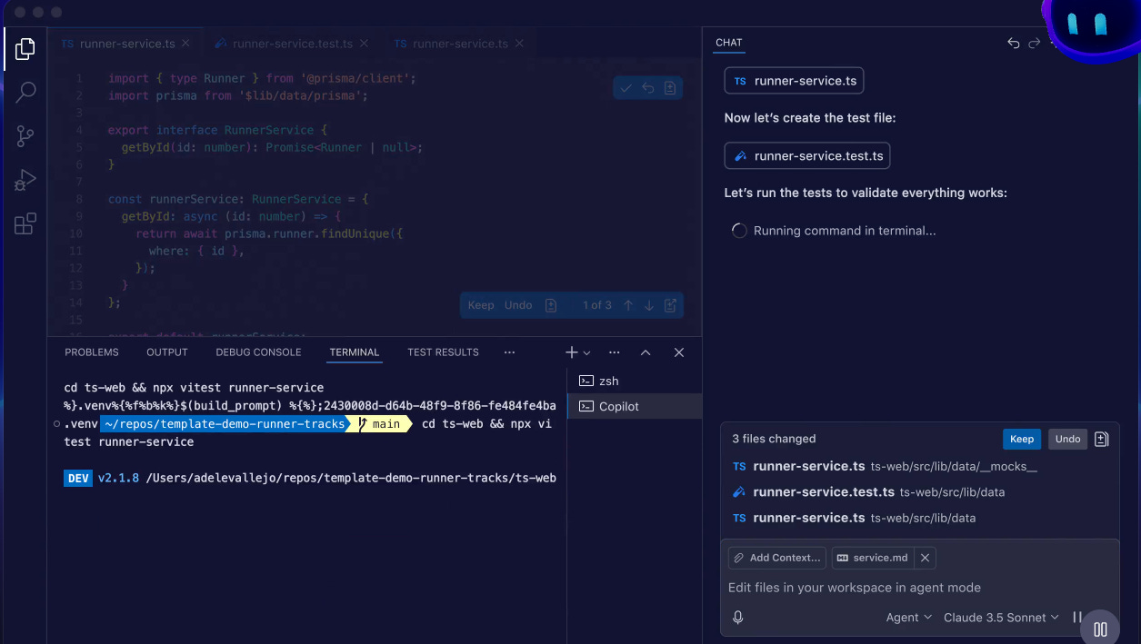Screen dimensions: 1141x644
Task: Open the Source Control view
Action: 25,135
